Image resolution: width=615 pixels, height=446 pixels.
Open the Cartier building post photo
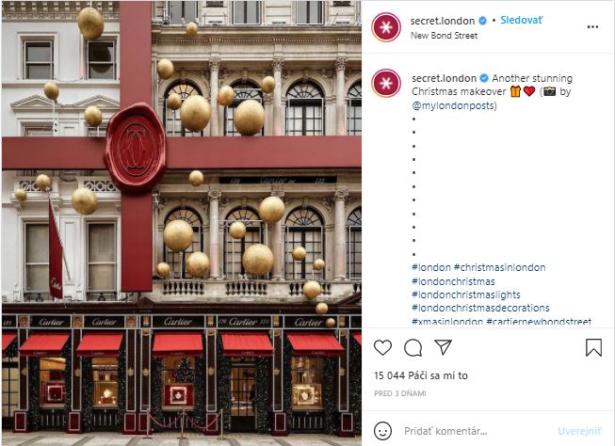[x=182, y=223]
